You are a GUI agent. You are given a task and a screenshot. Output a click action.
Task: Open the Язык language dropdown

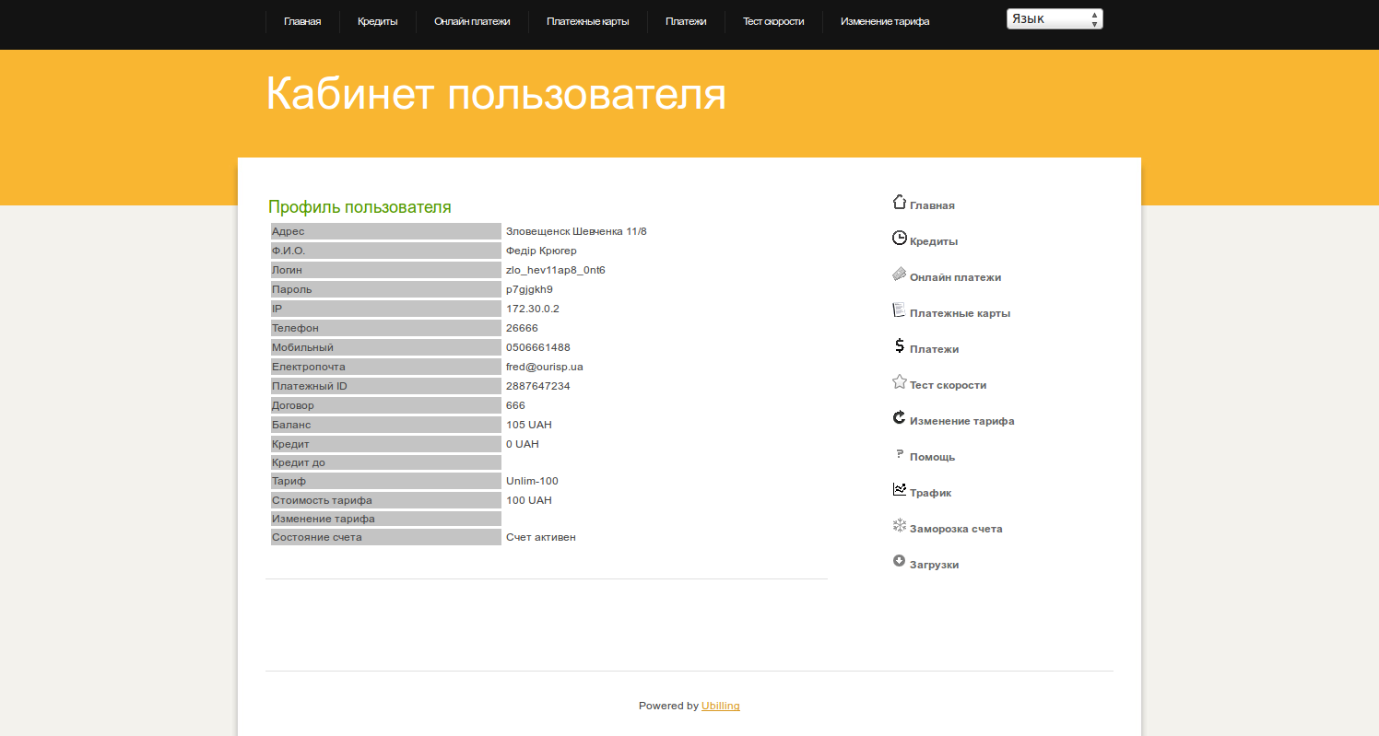tap(1054, 19)
